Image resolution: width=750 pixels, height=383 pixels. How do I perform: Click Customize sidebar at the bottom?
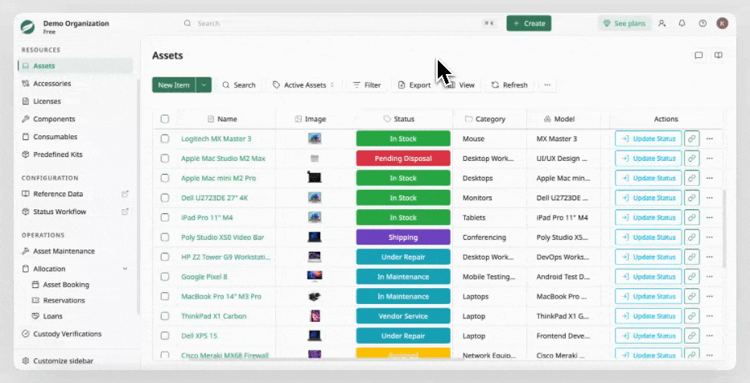click(63, 361)
